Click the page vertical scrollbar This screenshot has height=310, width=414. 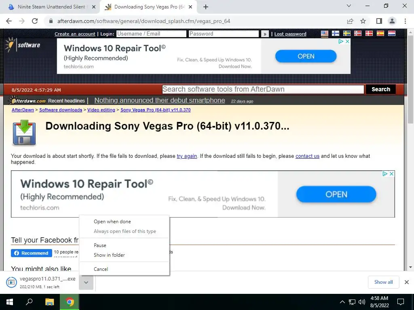coord(410,80)
